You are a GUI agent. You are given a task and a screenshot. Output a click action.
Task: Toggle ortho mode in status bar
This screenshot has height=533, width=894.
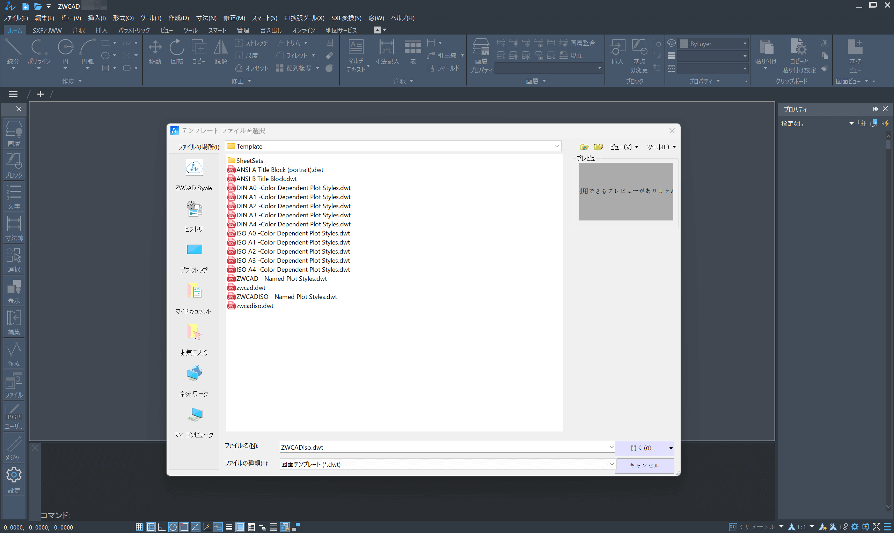click(162, 527)
